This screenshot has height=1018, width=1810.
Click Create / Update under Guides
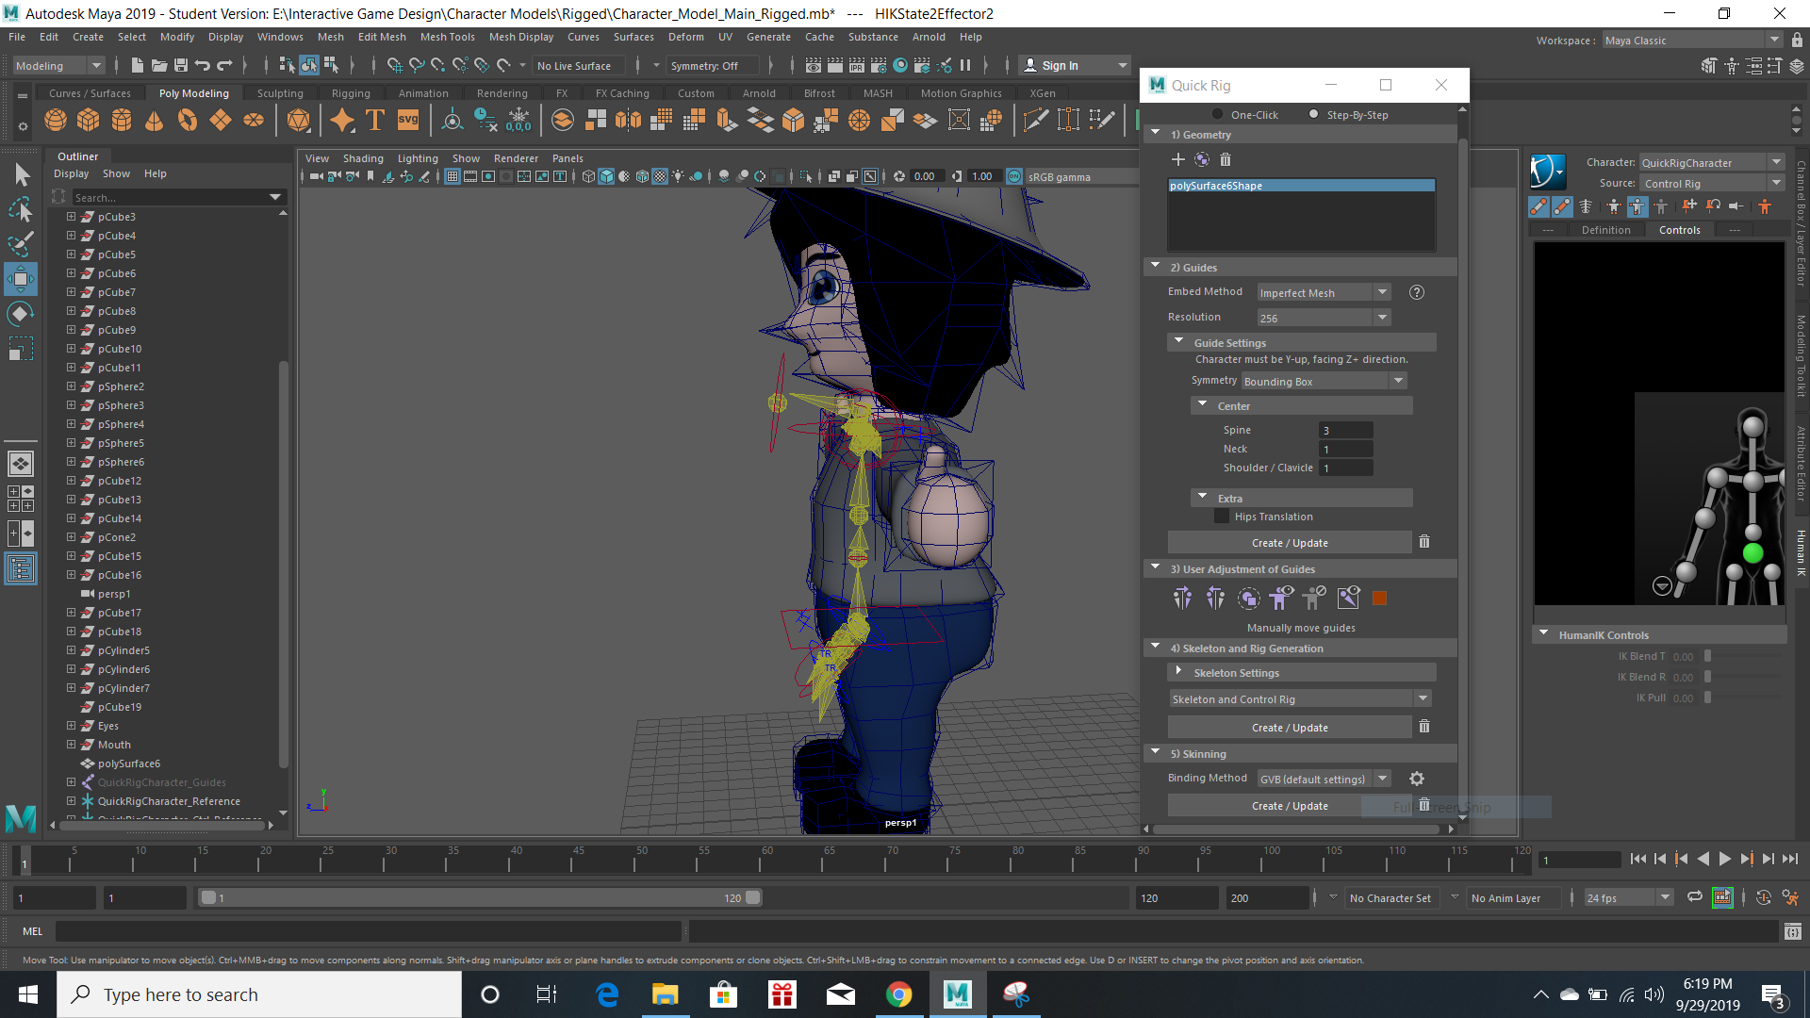tap(1290, 543)
